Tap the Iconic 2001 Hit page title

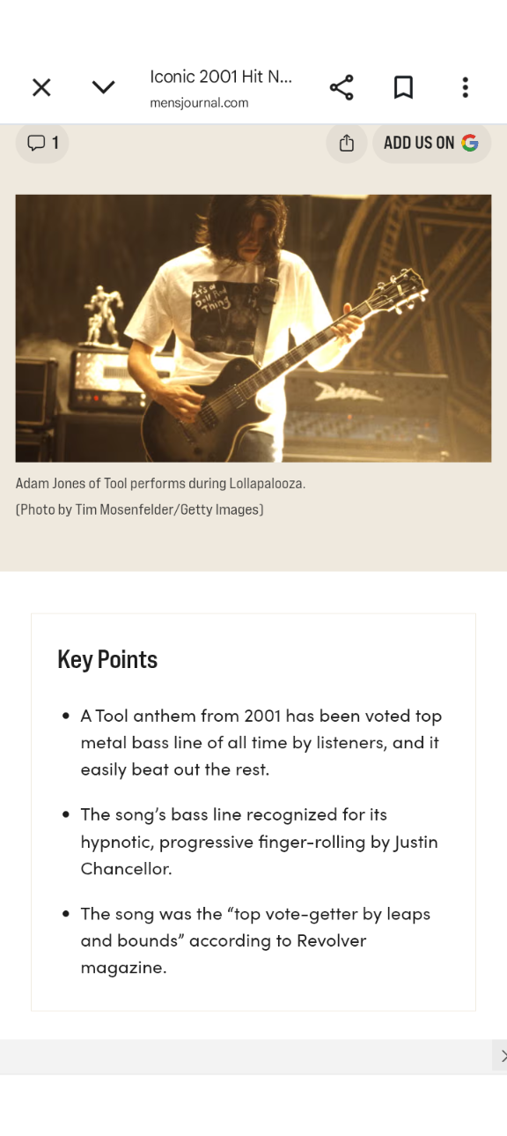[221, 77]
